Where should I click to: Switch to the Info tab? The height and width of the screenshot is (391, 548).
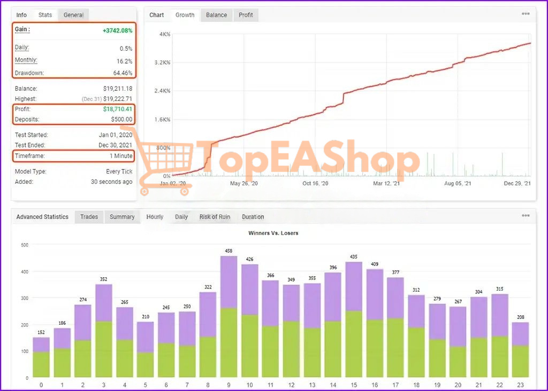[21, 15]
